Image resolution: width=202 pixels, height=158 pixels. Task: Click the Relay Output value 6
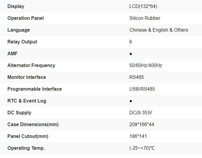(x=131, y=42)
